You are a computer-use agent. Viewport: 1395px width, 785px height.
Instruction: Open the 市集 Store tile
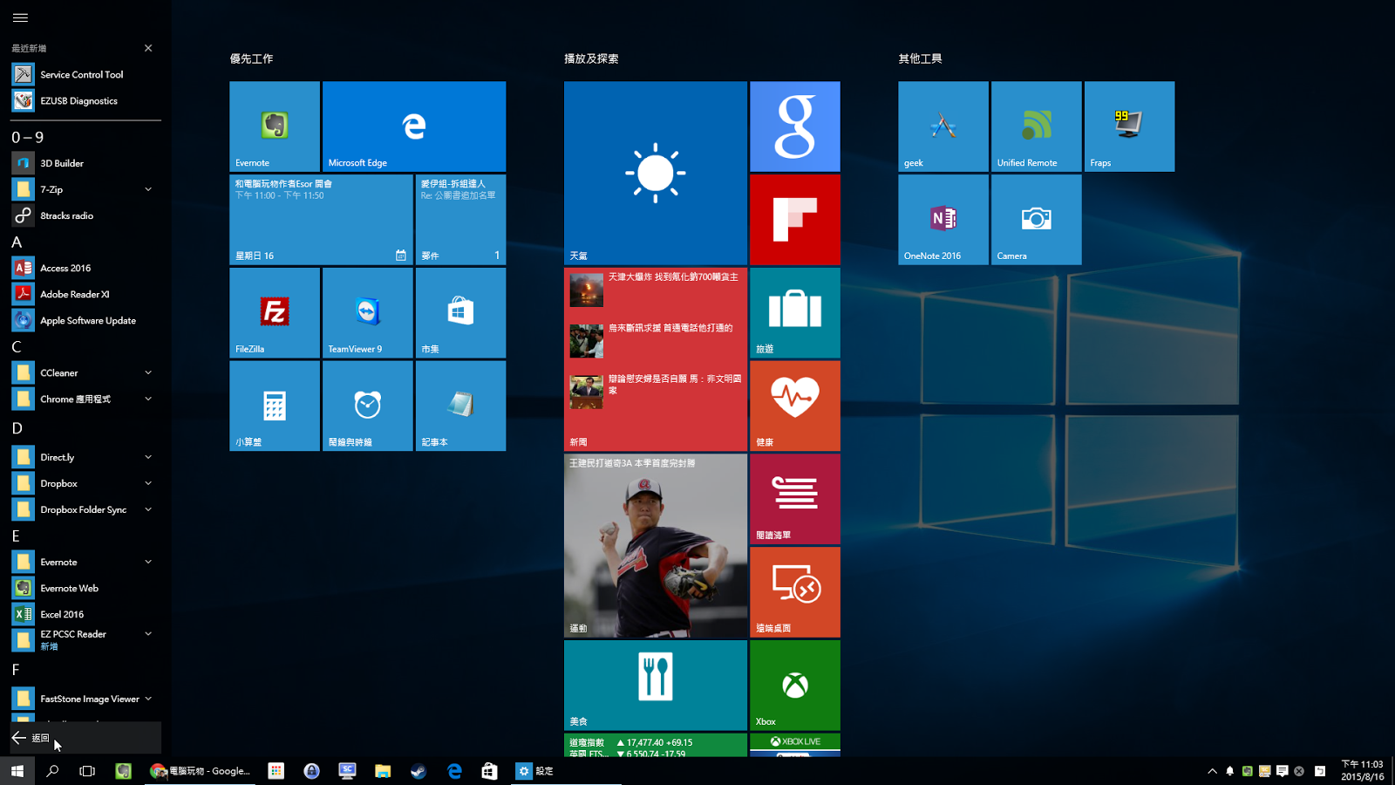[x=460, y=312]
